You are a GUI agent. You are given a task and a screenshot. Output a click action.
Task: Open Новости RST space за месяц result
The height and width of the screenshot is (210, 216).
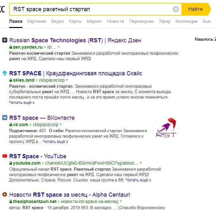pos(70,195)
